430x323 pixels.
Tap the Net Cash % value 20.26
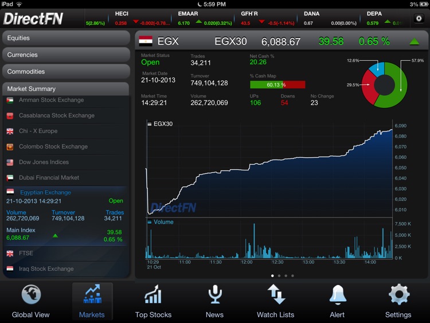[x=258, y=63]
